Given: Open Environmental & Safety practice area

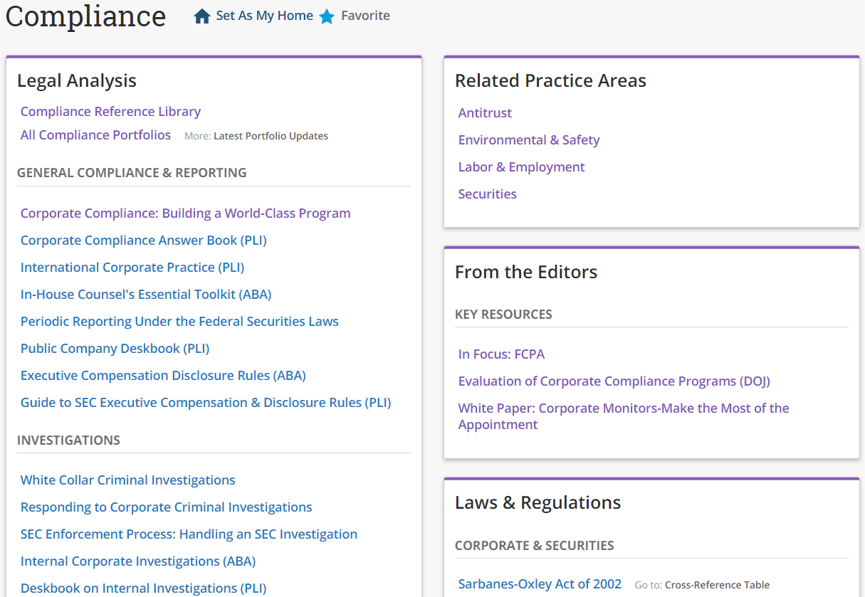Looking at the screenshot, I should 529,140.
